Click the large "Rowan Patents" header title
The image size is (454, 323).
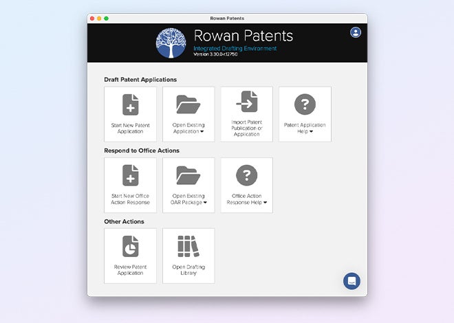[244, 36]
